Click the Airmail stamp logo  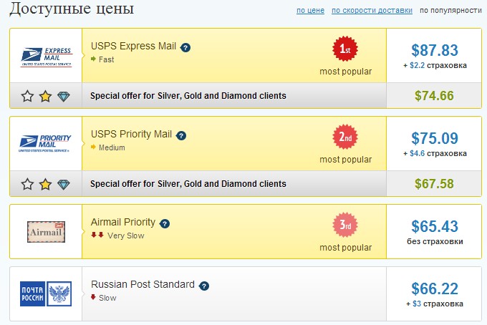pos(46,231)
